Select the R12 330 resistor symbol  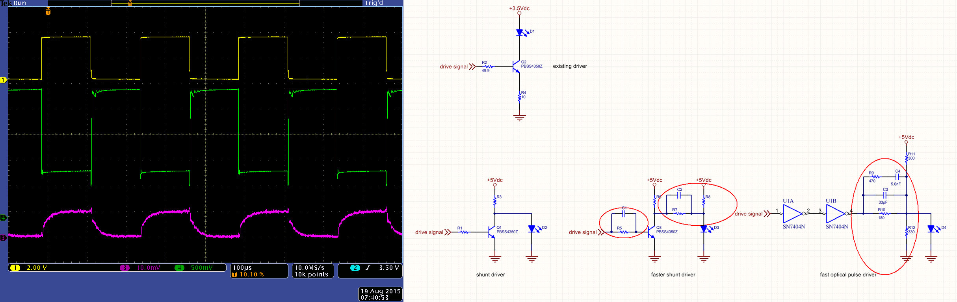906,232
